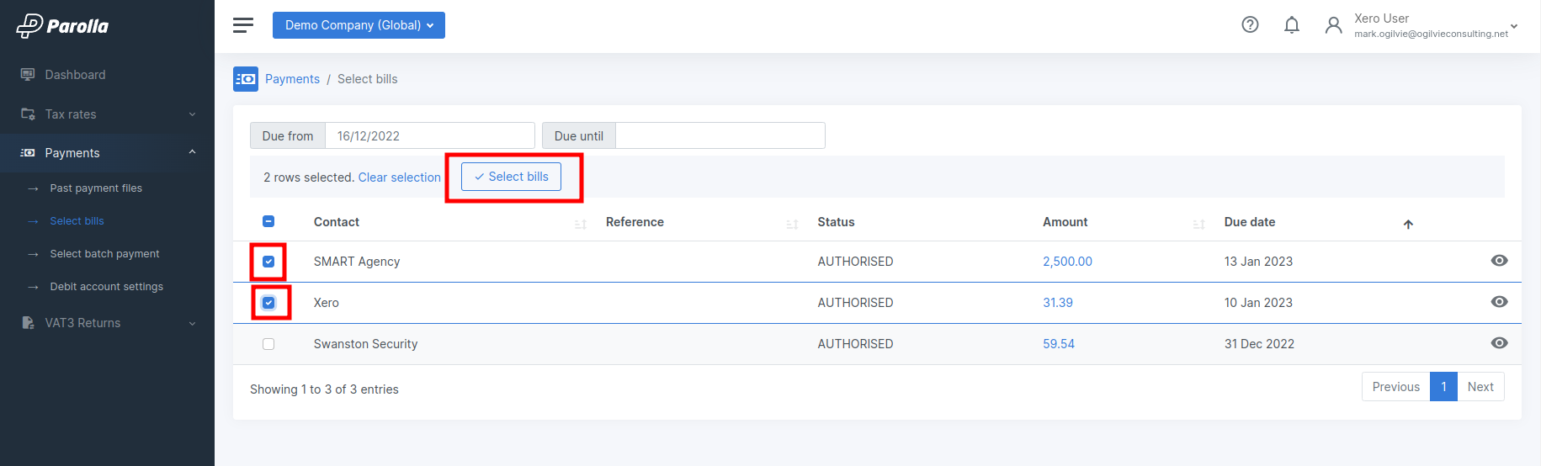Go to the Next page
This screenshot has width=1541, height=466.
[1480, 387]
